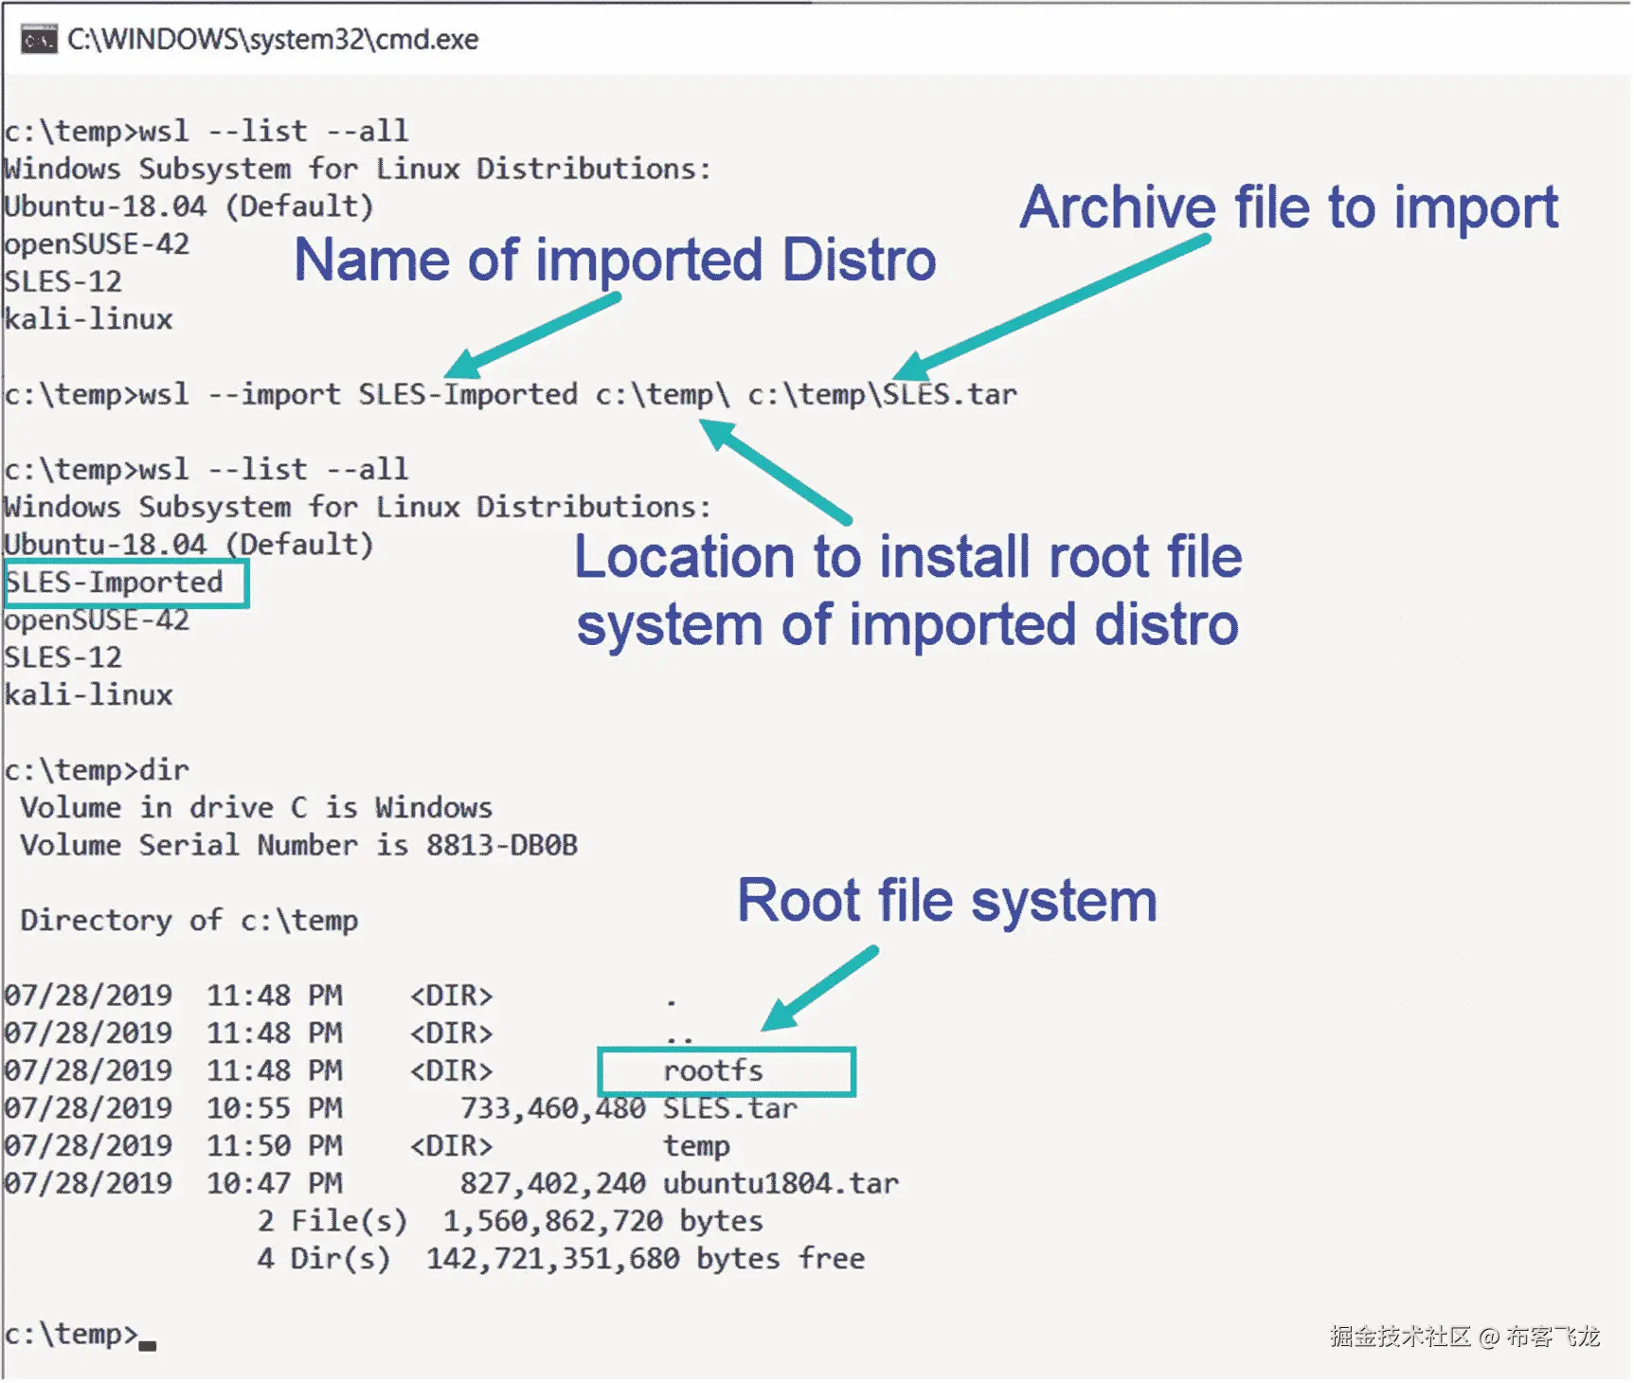Click the highlighted SLES-Imported entry

coord(126,583)
